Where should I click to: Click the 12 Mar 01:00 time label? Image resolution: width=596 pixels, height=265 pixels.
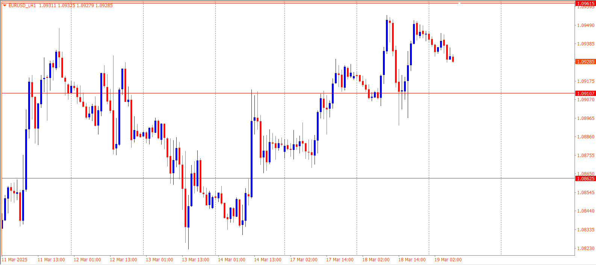(87, 260)
